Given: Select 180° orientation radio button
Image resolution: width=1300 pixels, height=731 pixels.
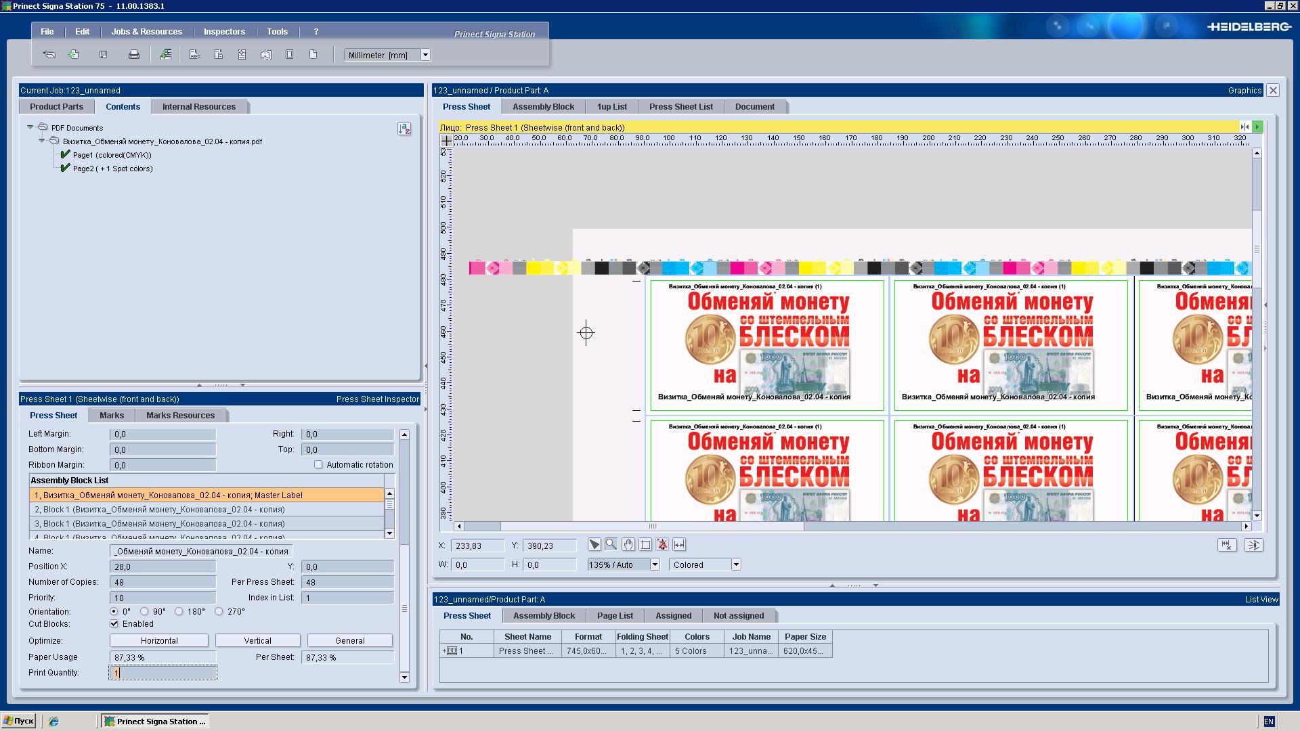Looking at the screenshot, I should pyautogui.click(x=179, y=611).
